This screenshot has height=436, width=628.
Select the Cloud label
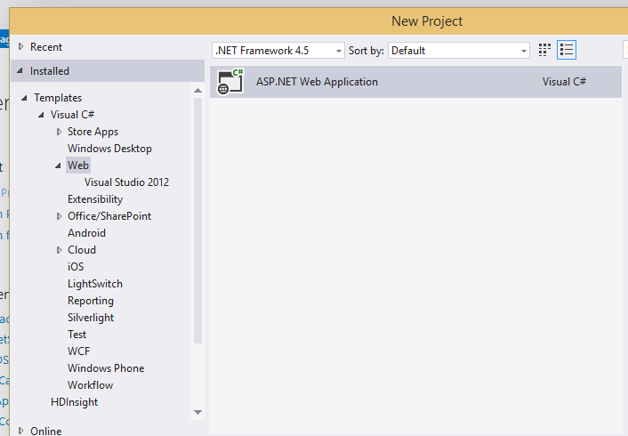[x=82, y=250]
